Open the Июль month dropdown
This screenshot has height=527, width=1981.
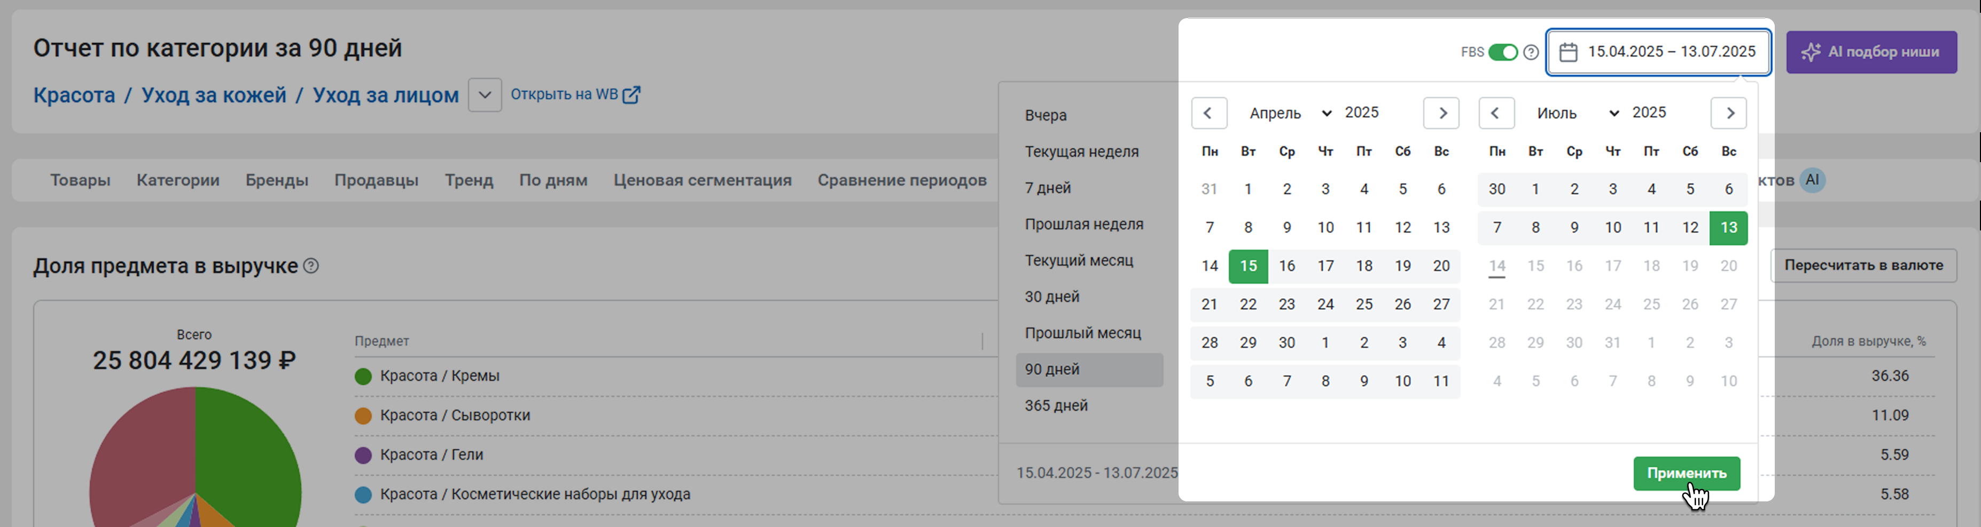click(1577, 113)
